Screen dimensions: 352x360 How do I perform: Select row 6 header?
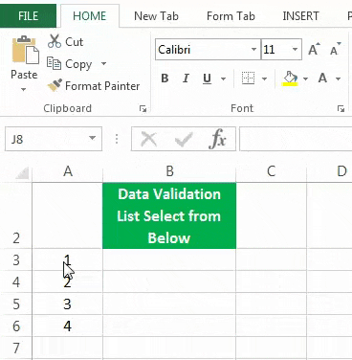click(x=16, y=326)
